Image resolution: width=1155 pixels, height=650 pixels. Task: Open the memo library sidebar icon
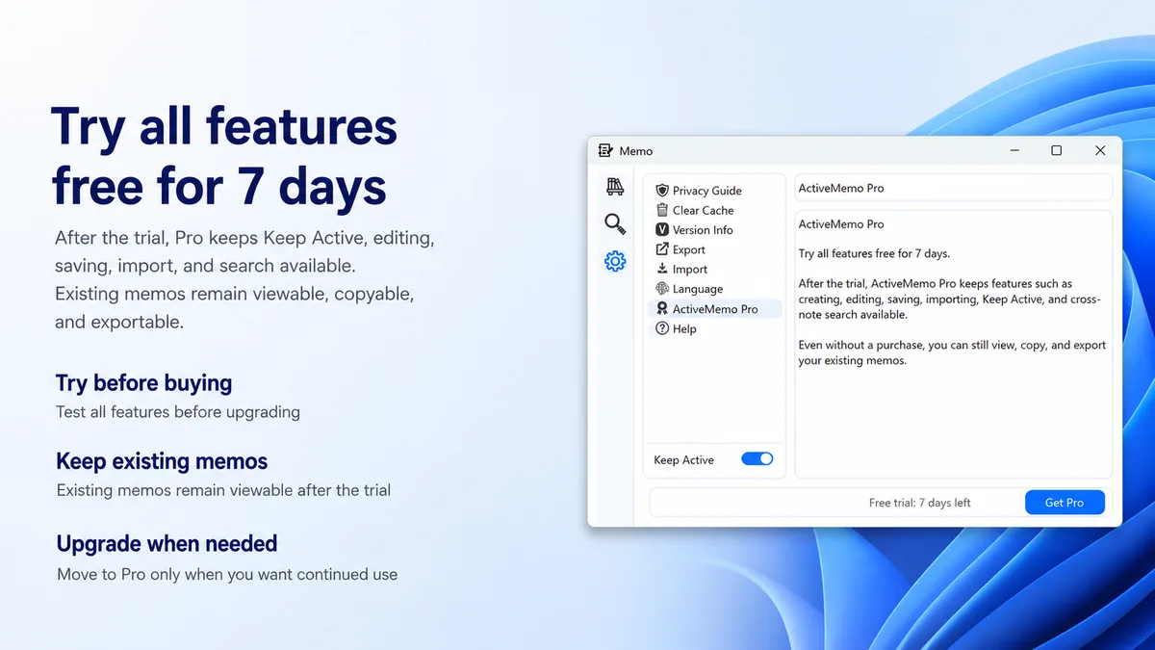tap(614, 187)
